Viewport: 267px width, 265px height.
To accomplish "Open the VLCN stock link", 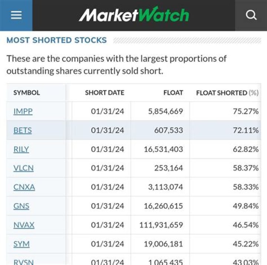I will tap(23, 168).
